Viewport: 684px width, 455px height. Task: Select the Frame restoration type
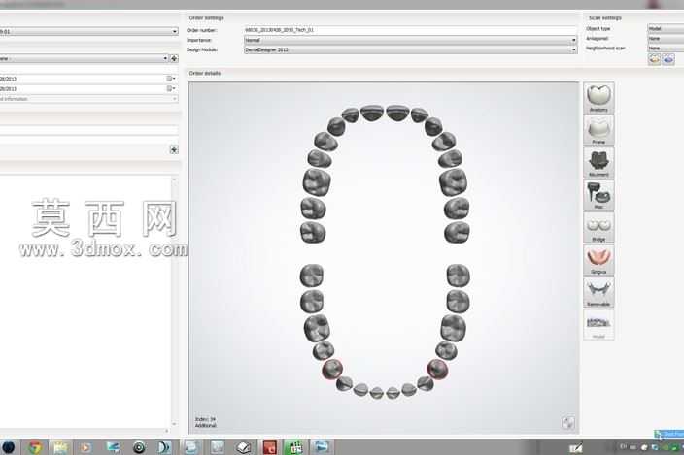tap(598, 130)
